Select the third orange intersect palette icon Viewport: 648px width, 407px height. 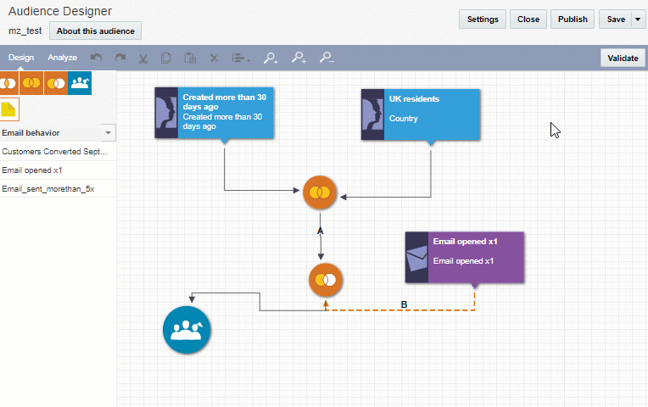point(56,83)
